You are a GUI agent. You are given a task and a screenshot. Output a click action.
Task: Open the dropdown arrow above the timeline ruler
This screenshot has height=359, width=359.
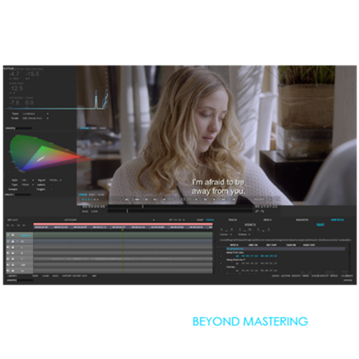(154, 220)
